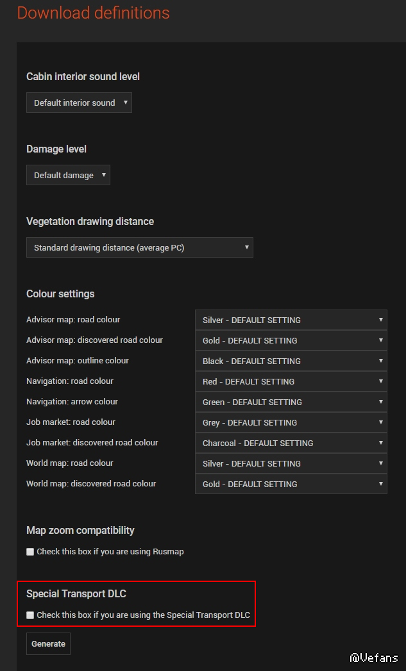Expand the Damage level dropdown
The height and width of the screenshot is (671, 406).
tap(68, 175)
